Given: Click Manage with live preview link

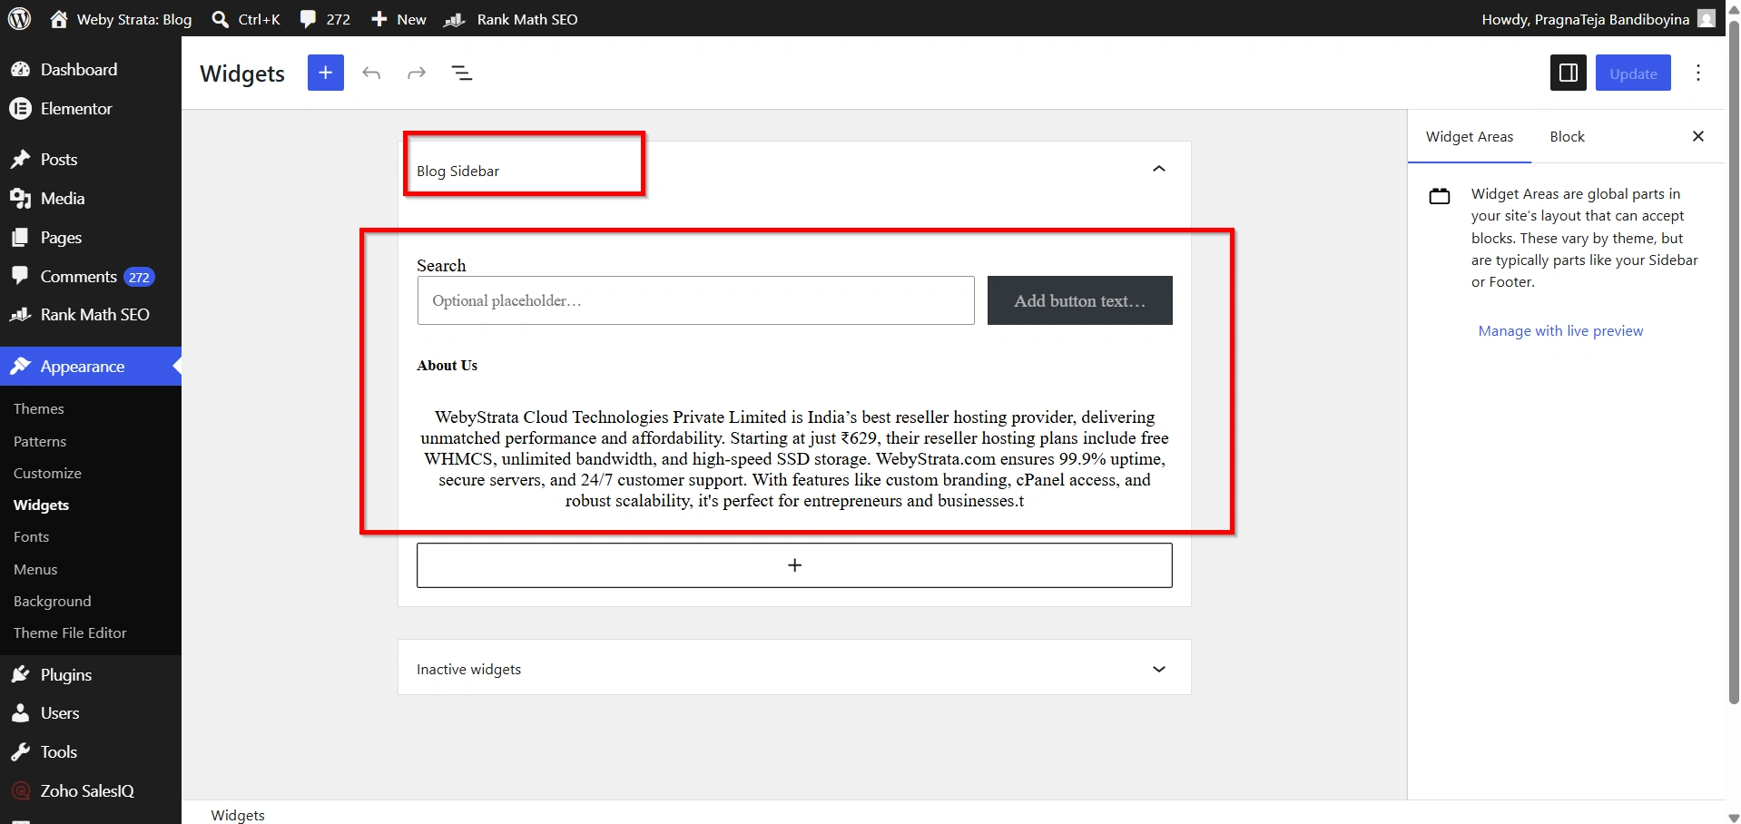Looking at the screenshot, I should point(1560,331).
